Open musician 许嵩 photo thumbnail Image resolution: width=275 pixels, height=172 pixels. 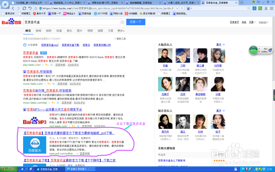point(218,84)
